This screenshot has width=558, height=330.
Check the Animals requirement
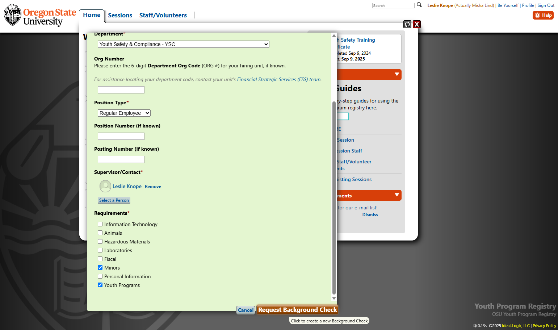click(x=100, y=233)
